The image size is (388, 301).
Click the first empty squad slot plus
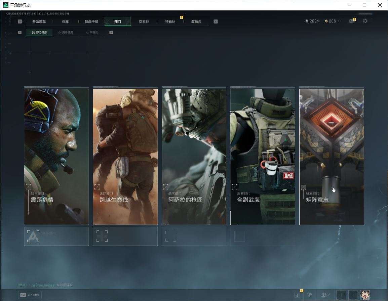pyautogui.click(x=342, y=295)
